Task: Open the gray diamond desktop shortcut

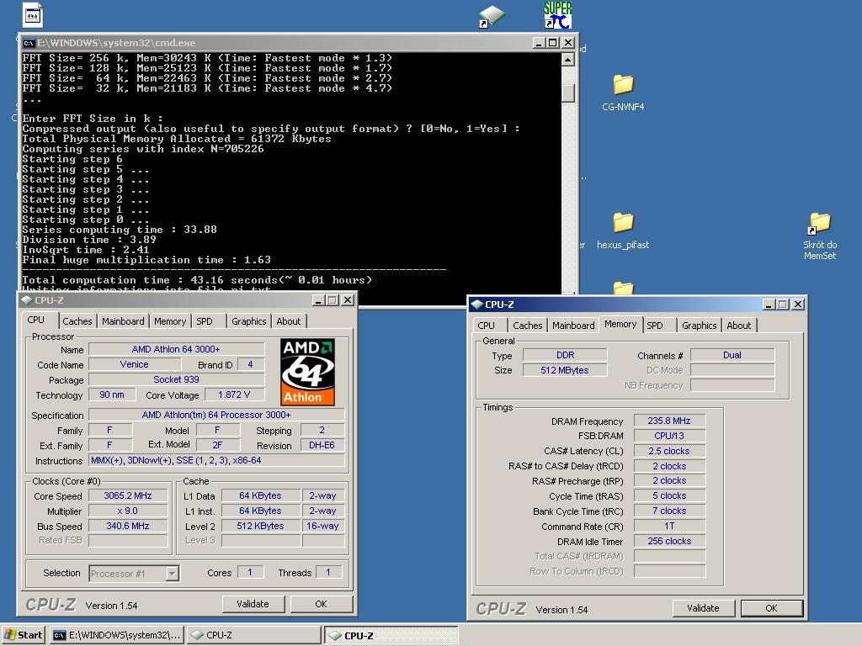Action: (x=491, y=17)
